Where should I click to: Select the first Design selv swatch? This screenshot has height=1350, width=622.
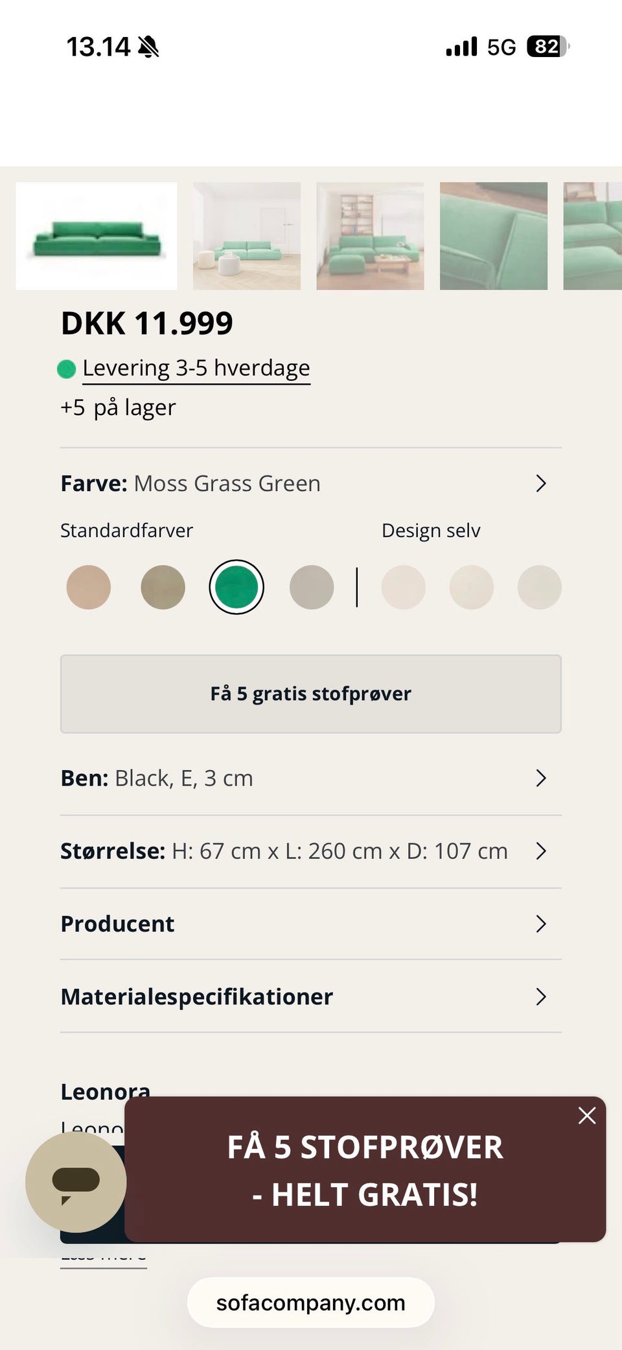click(x=404, y=587)
